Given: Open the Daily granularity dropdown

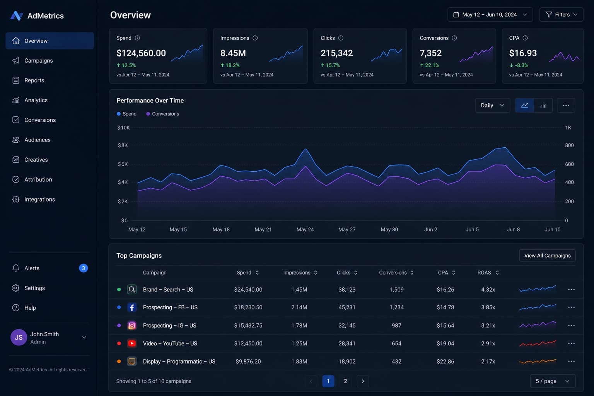Looking at the screenshot, I should 493,105.
